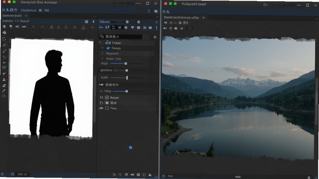Click the speaker-shaped icon in the left toolbar row
The width and height of the screenshot is (319, 179).
tap(17, 27)
